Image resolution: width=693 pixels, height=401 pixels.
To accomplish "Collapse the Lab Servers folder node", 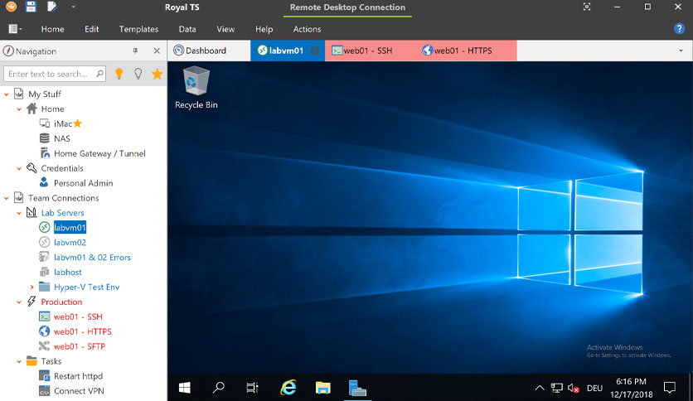I will (x=19, y=213).
